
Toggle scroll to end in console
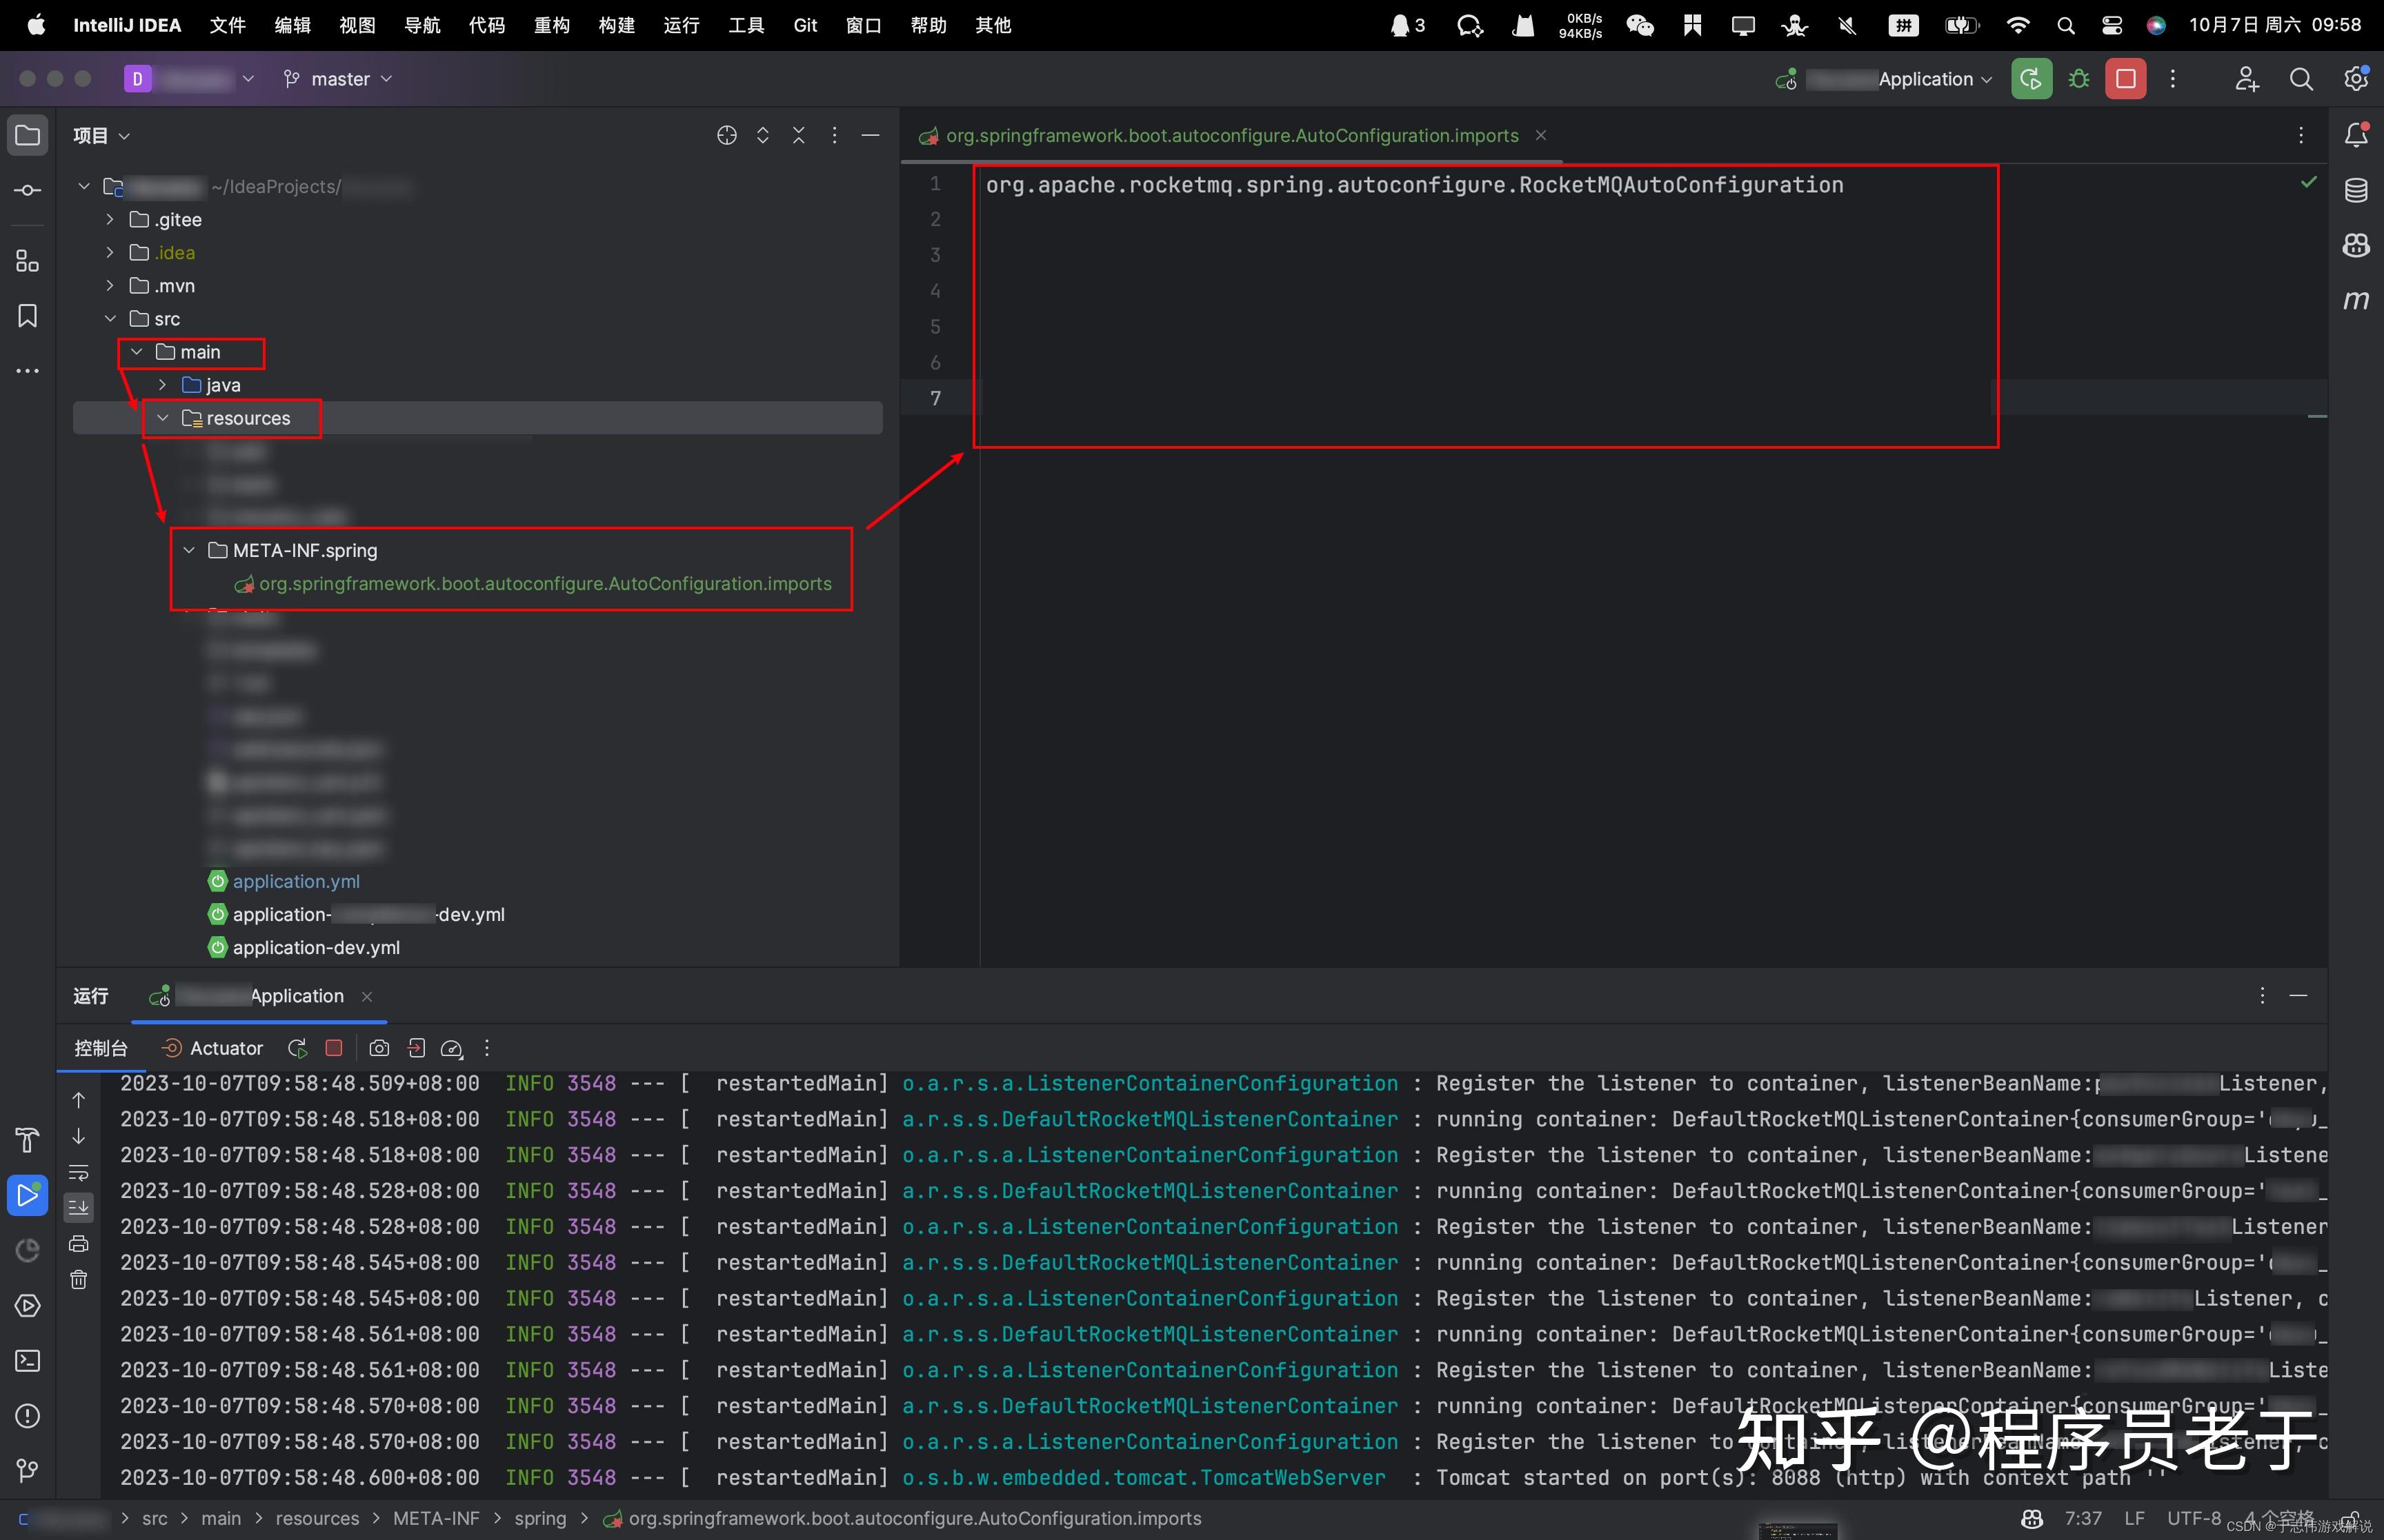click(x=79, y=1208)
